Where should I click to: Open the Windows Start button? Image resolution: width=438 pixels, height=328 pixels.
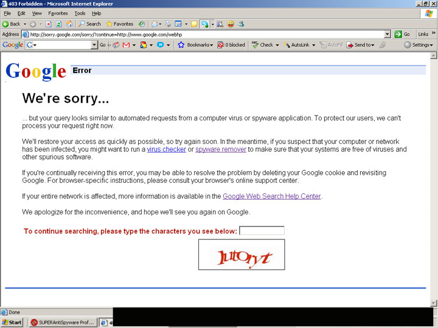coord(12,323)
